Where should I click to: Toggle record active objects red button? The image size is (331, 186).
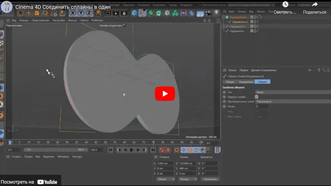[x=162, y=150]
